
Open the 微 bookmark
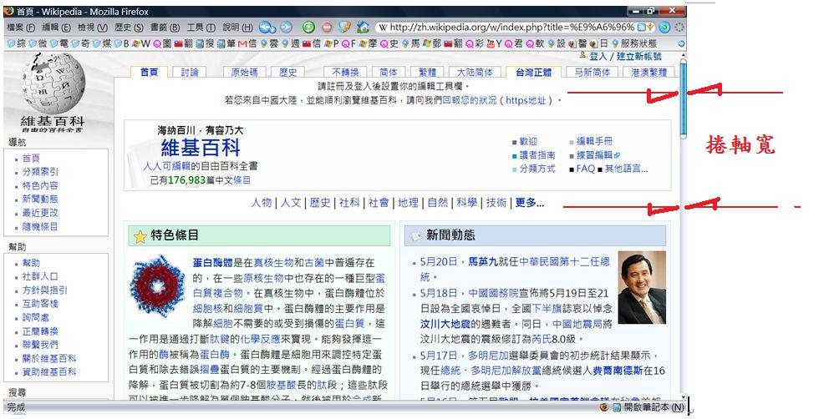coord(38,43)
